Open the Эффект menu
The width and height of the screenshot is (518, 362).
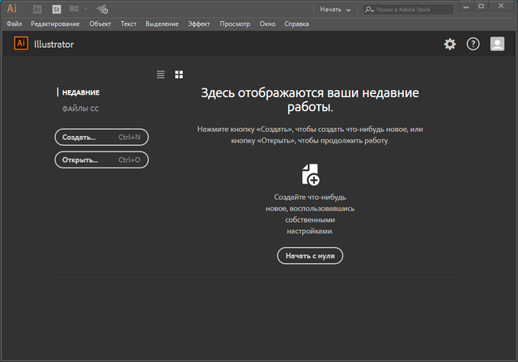(198, 24)
